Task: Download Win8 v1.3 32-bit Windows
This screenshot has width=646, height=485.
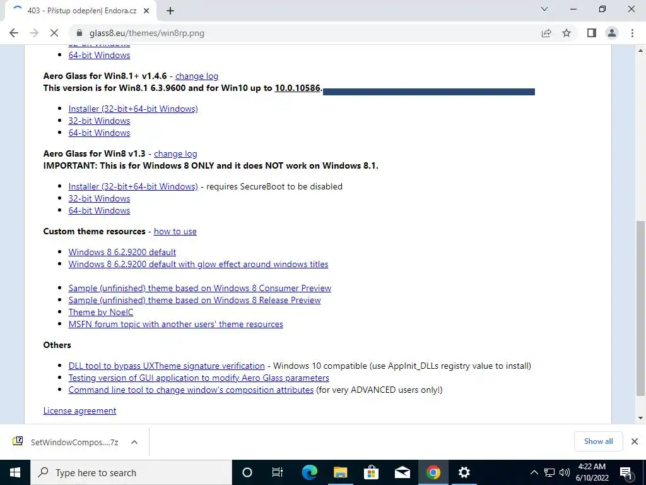Action: point(99,198)
